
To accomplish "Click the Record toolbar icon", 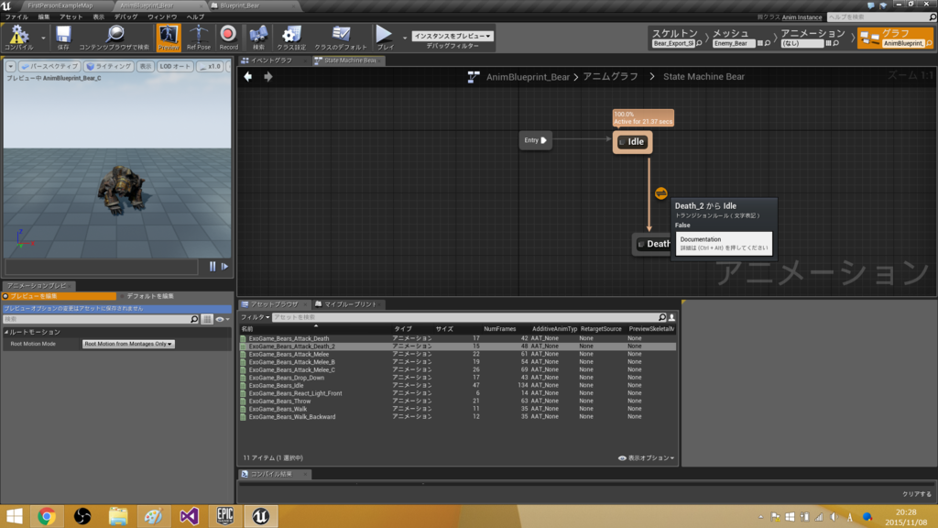I will 228,38.
